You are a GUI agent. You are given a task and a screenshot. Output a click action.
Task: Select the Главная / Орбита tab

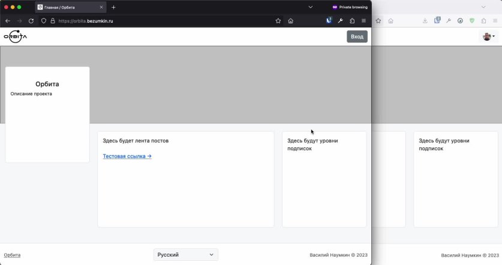pyautogui.click(x=70, y=7)
